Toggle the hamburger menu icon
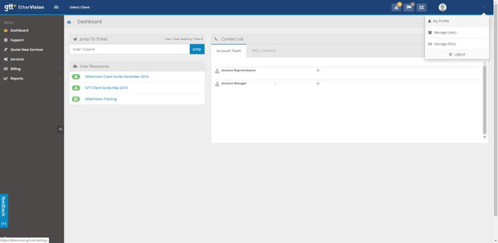This screenshot has height=243, width=498. pos(56,7)
